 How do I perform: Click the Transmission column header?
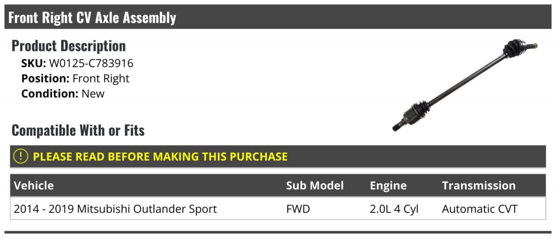479,186
